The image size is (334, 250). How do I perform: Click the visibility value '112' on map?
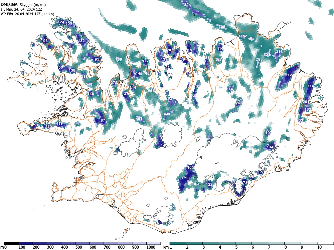(289, 75)
